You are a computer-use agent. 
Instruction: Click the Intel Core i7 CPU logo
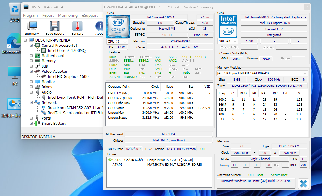click(x=118, y=26)
